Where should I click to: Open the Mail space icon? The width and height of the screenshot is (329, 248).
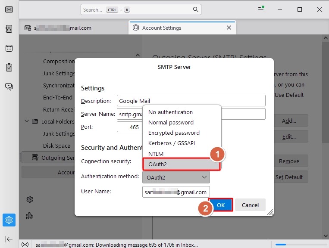click(9, 9)
